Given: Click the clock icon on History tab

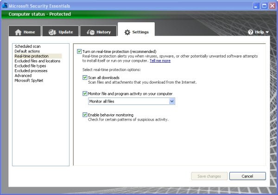Looking at the screenshot, I should pyautogui.click(x=91, y=32).
